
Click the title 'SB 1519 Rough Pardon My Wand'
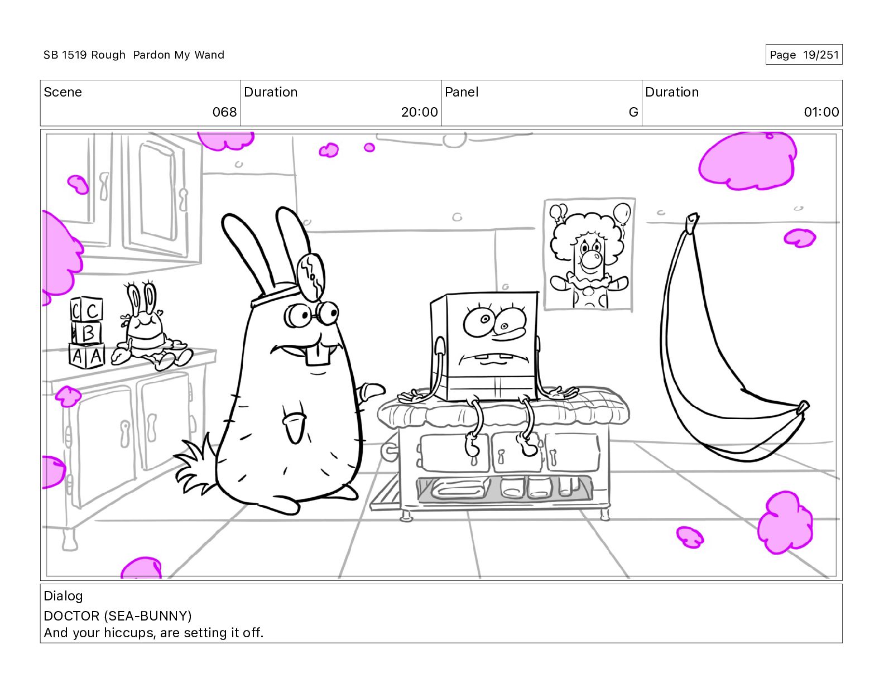pos(134,55)
